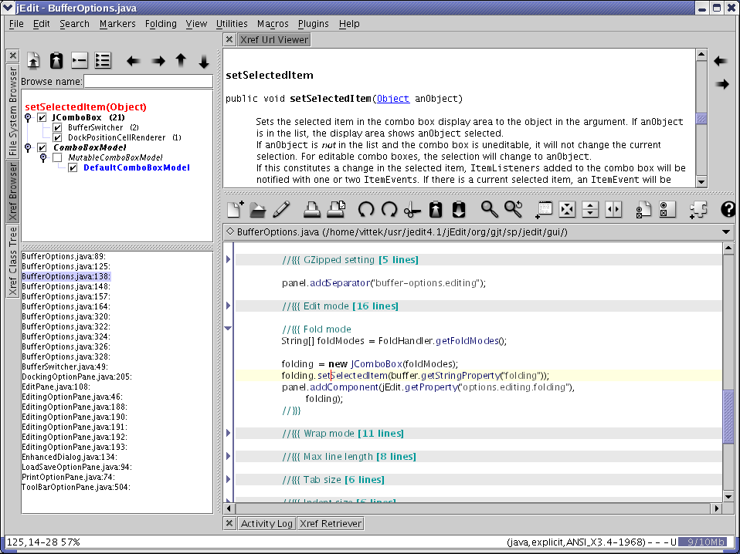Collapse the MutableComboBoxModel tree node handle
The width and height of the screenshot is (740, 554).
(x=43, y=157)
